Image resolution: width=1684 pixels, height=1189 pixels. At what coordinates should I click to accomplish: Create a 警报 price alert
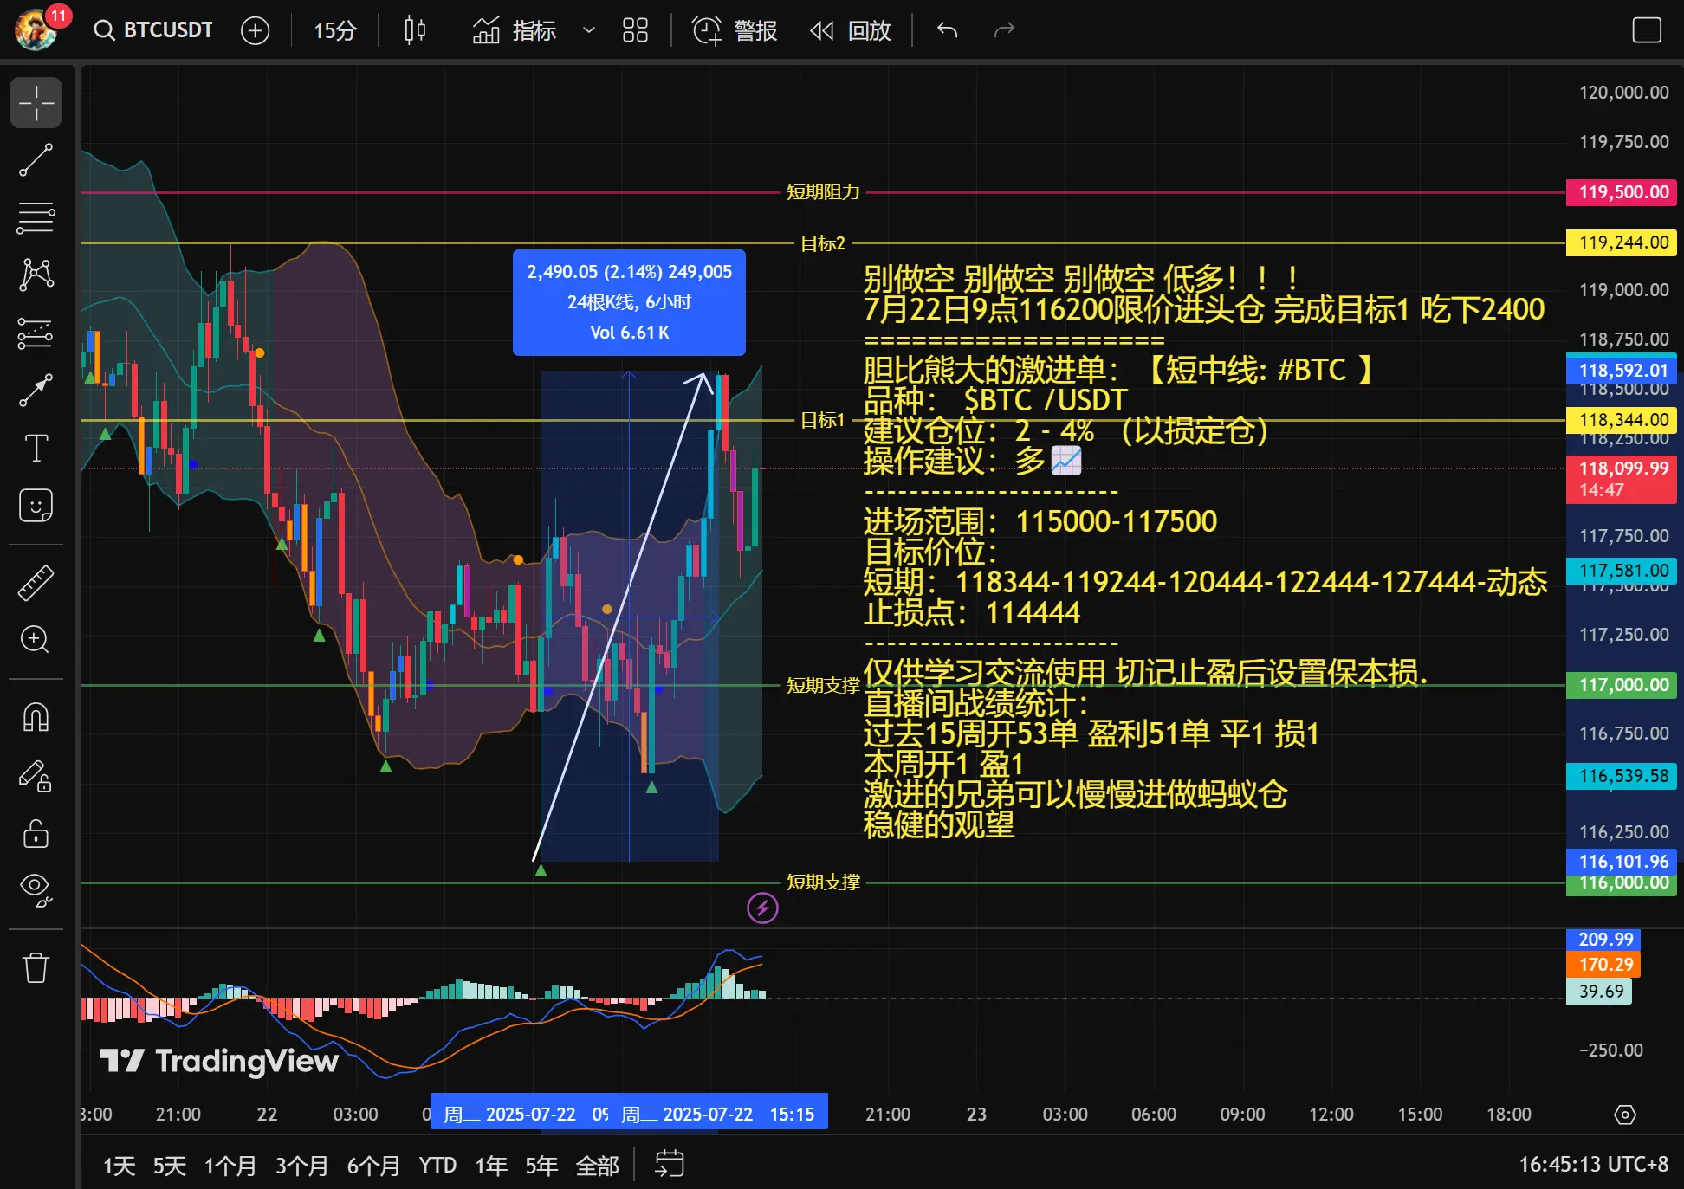click(735, 30)
